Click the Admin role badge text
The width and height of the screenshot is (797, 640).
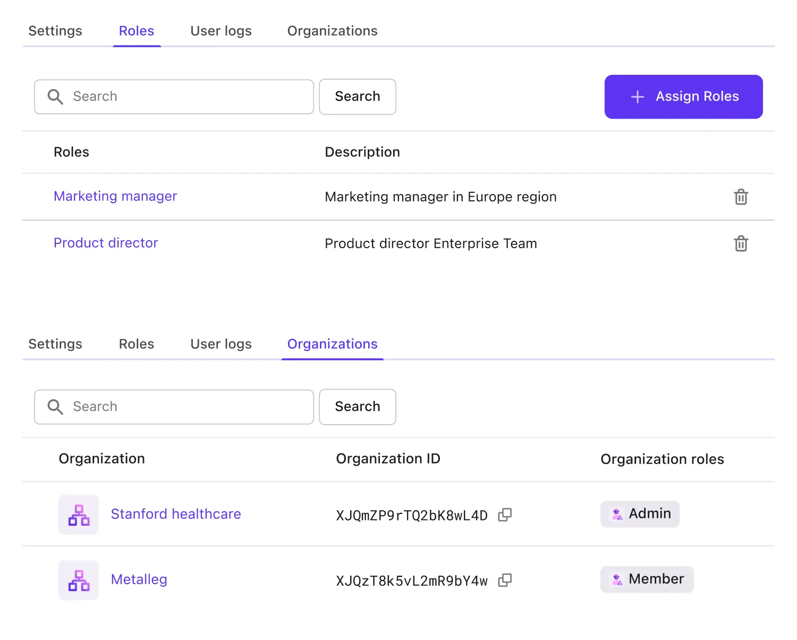point(650,513)
